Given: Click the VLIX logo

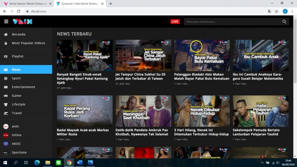Looking at the screenshot, I should pyautogui.click(x=22, y=21).
